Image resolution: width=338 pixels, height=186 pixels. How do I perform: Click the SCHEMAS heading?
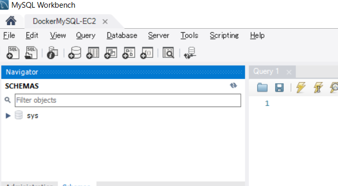click(22, 86)
